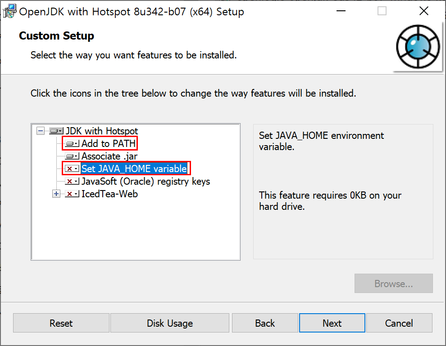Open the Add to PATH install option icon
Viewport: 446px width, 346px height.
[x=72, y=143]
